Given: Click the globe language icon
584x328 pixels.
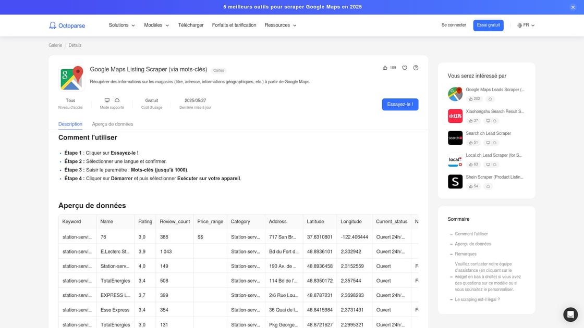Looking at the screenshot, I should pyautogui.click(x=519, y=26).
